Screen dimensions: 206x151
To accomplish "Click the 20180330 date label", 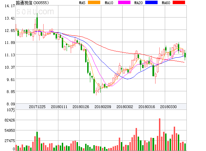I will (168, 107).
